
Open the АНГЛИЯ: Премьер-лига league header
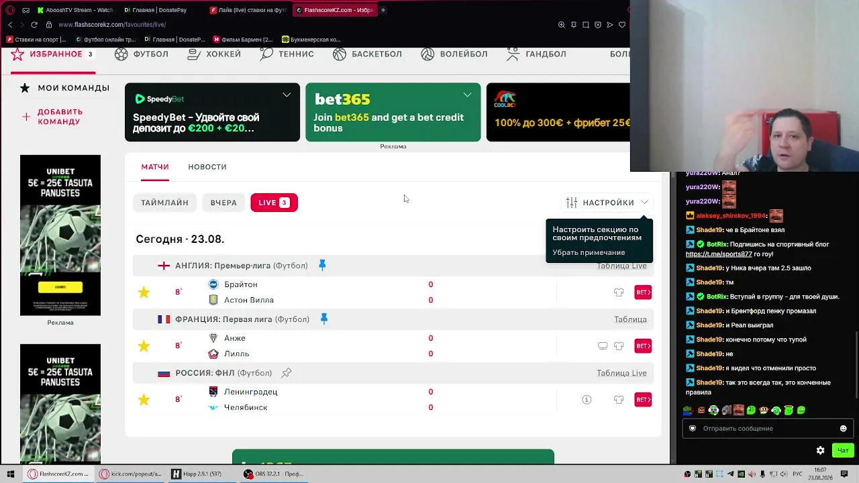pos(242,266)
